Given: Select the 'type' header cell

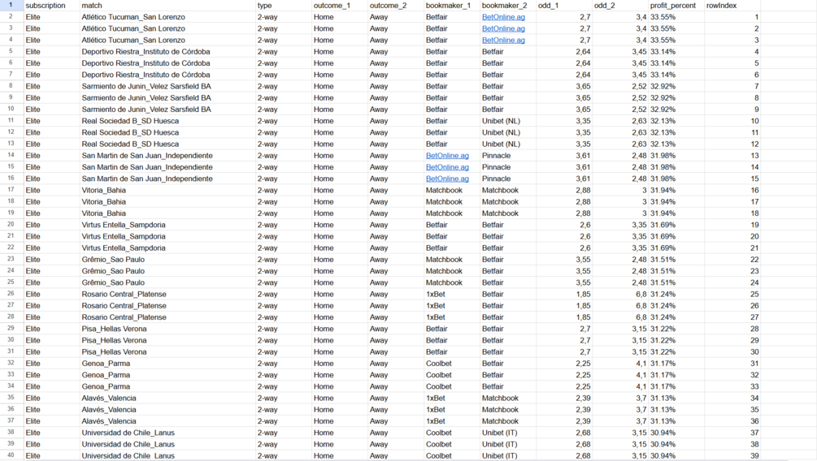Looking at the screenshot, I should point(284,6).
